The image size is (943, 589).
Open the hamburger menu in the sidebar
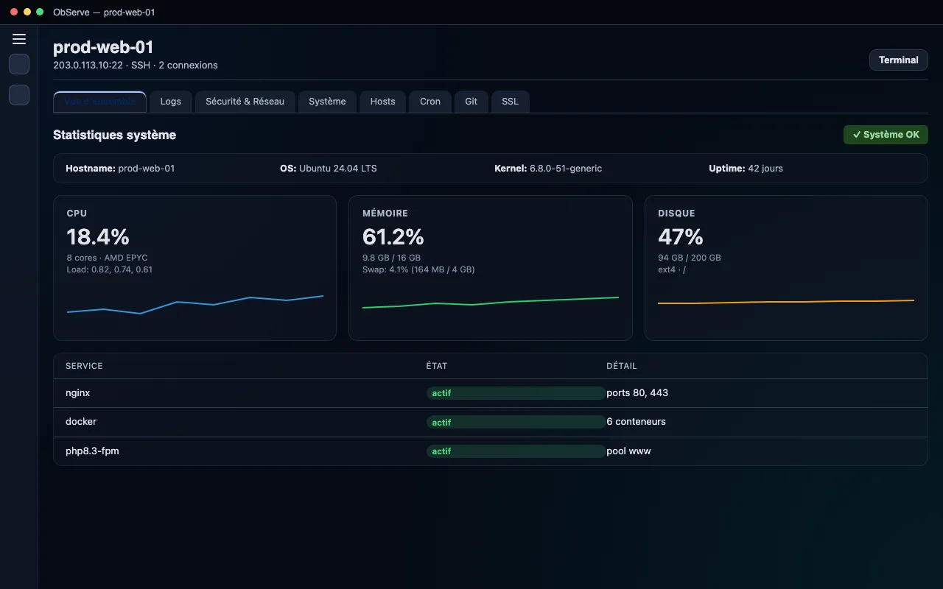coord(19,39)
